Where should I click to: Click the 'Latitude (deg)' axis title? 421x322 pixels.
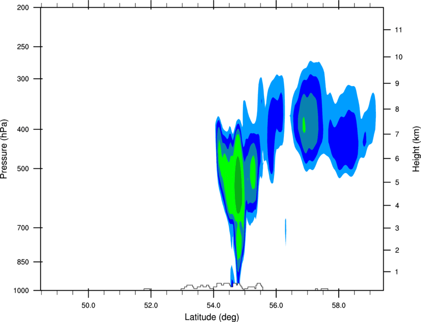pyautogui.click(x=211, y=317)
